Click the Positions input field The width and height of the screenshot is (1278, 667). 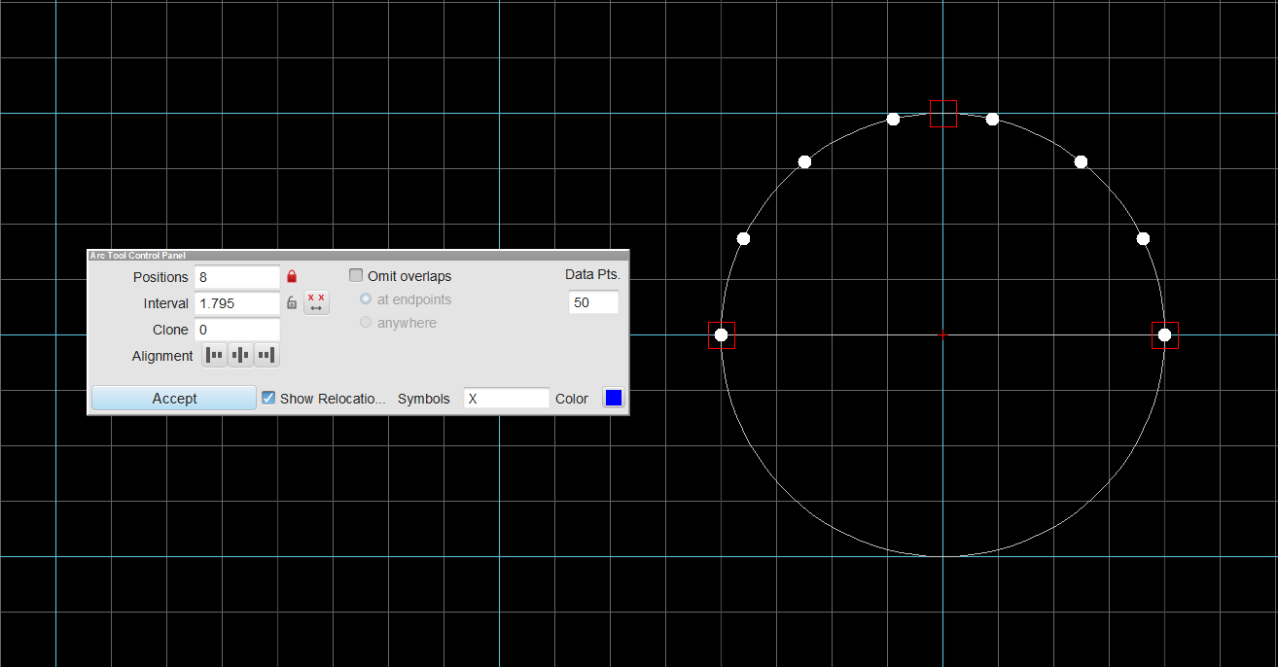(236, 276)
